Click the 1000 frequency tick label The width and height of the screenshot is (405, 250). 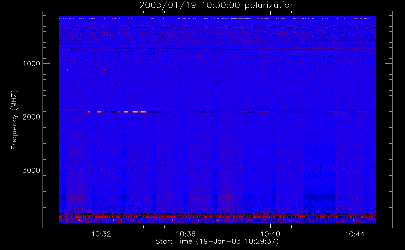click(31, 64)
